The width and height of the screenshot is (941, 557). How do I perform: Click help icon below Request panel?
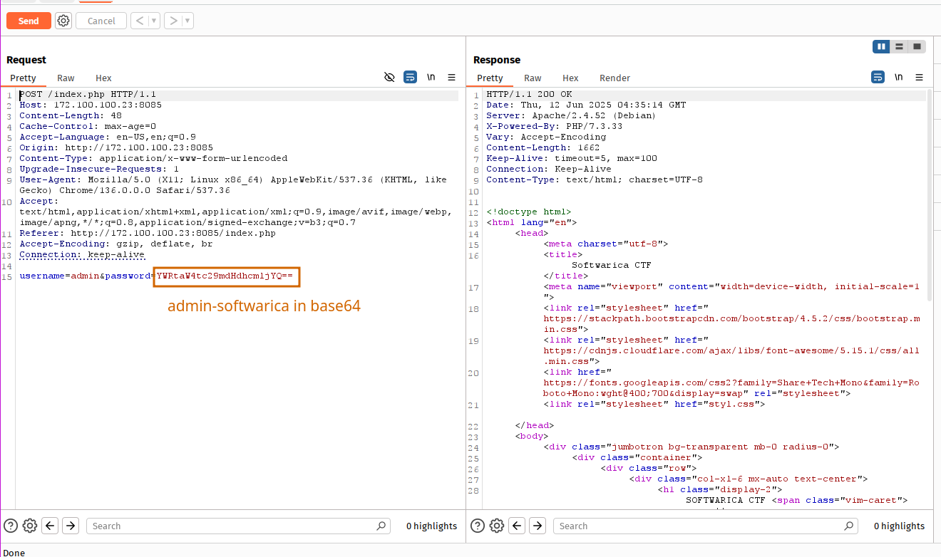point(11,526)
